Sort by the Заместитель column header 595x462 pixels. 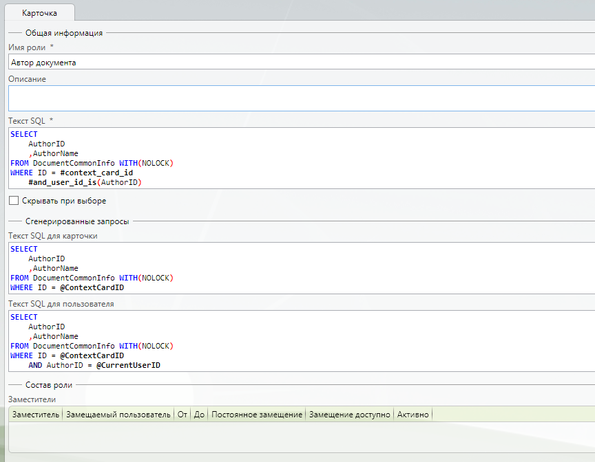tap(35, 415)
